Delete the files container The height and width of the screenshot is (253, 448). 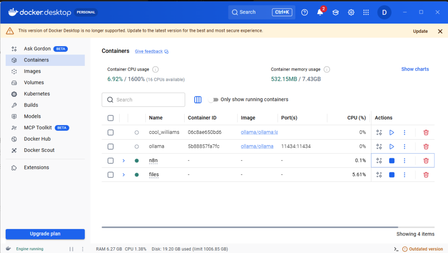[426, 174]
